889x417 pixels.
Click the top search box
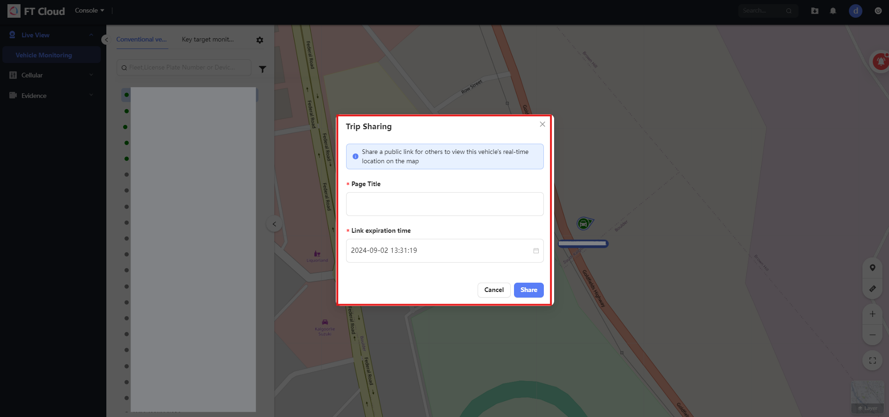pos(768,11)
